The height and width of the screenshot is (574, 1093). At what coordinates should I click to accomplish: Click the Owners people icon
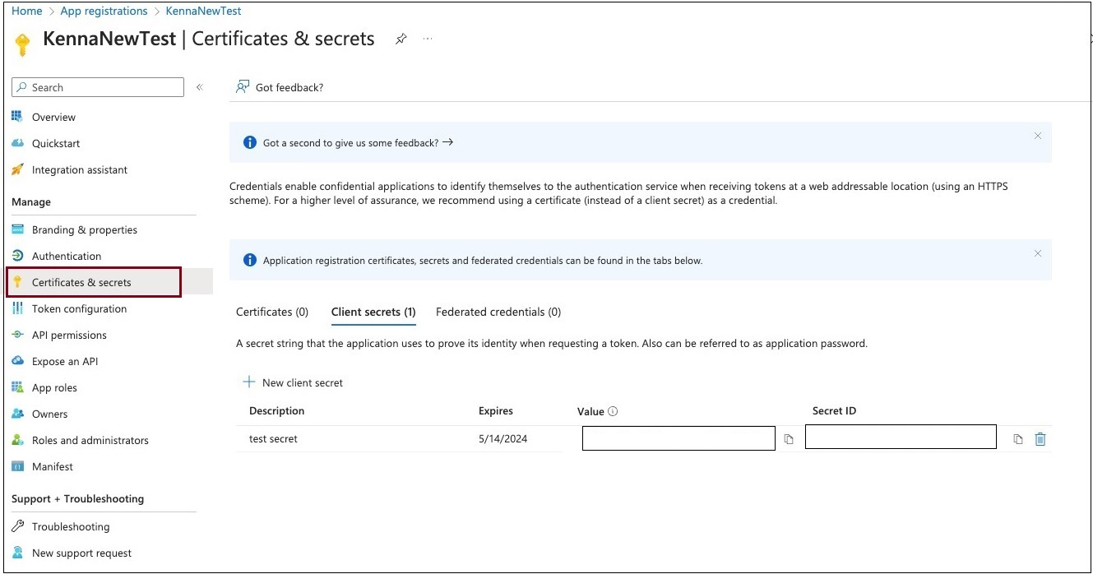18,414
